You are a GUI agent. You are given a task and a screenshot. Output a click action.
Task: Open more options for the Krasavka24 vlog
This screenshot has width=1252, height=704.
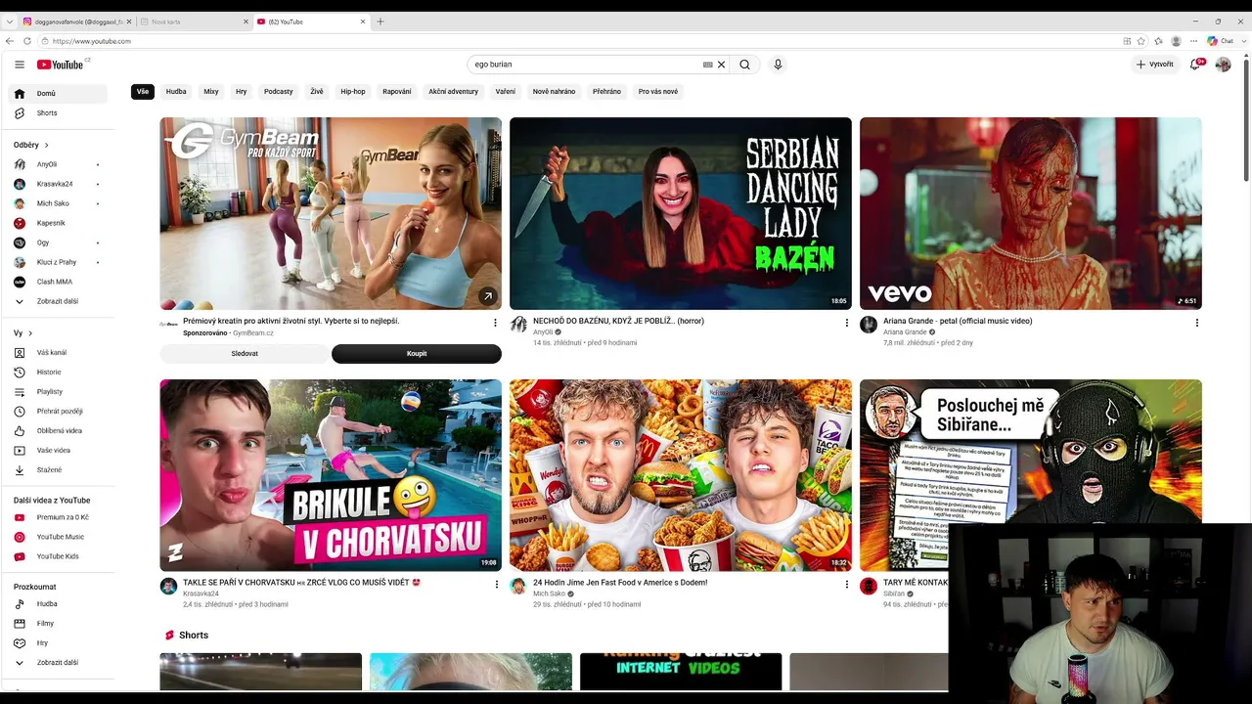[495, 585]
